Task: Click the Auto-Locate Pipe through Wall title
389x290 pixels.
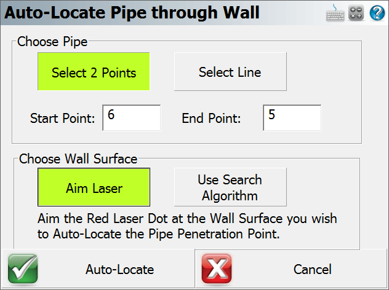Action: coord(132,12)
